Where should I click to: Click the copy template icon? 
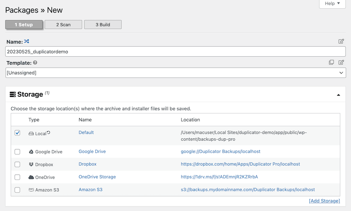(331, 62)
